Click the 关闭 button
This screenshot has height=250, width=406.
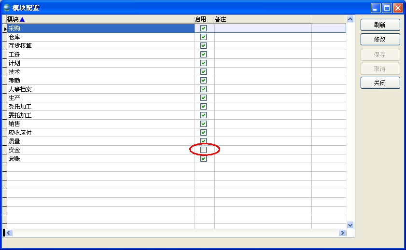pyautogui.click(x=380, y=83)
